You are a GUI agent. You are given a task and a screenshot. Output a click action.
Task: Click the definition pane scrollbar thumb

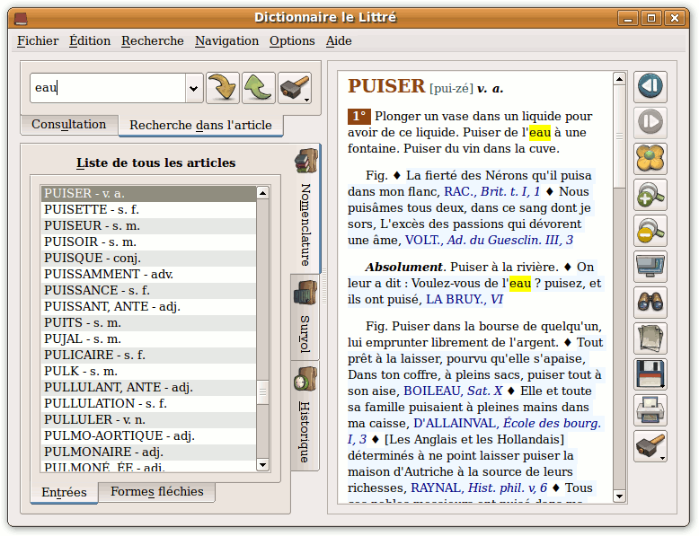click(619, 137)
